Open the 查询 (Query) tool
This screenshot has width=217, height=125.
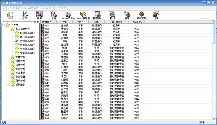coord(39,14)
